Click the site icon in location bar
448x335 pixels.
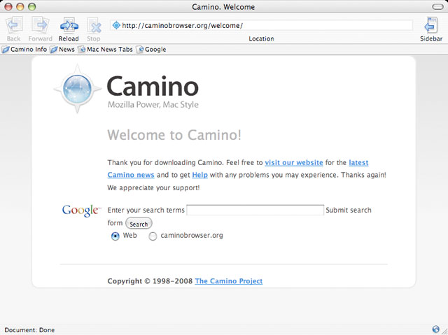(x=116, y=25)
